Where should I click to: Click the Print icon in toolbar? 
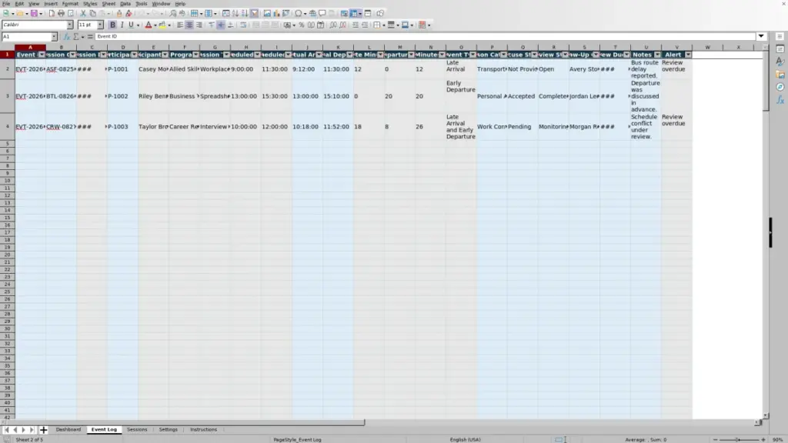coord(61,14)
